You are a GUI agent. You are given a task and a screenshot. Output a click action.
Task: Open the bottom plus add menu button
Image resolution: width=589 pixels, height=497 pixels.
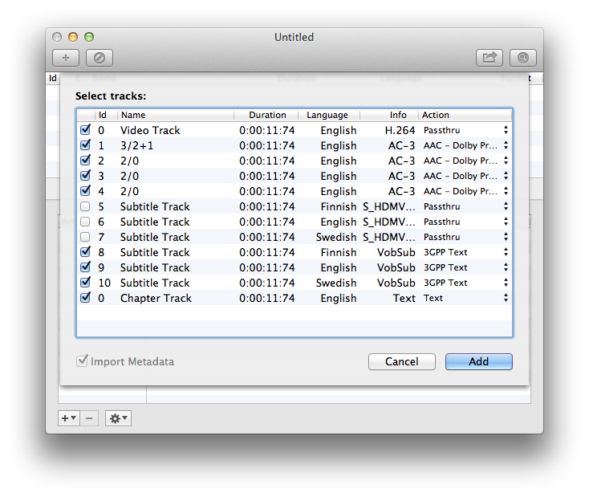coord(69,418)
